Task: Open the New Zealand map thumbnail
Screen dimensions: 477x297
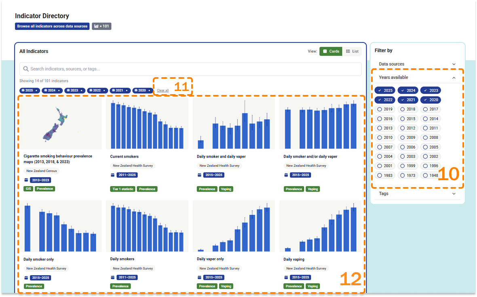Action: [60, 123]
